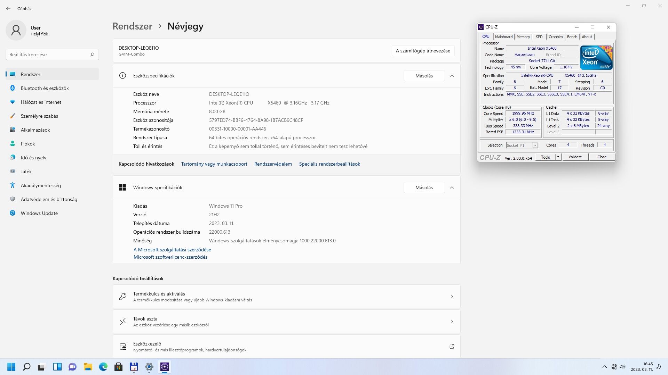The image size is (668, 375).
Task: Click the Core Speed value field
Action: pyautogui.click(x=523, y=113)
